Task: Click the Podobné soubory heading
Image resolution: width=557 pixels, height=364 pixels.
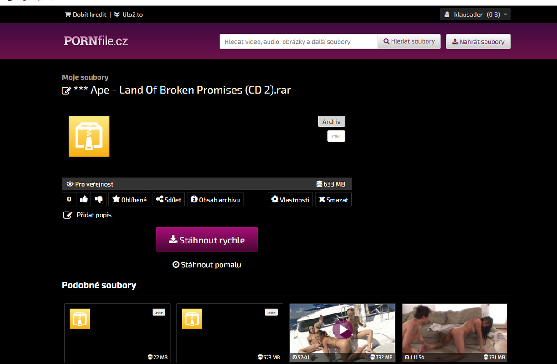Action: pyautogui.click(x=99, y=285)
